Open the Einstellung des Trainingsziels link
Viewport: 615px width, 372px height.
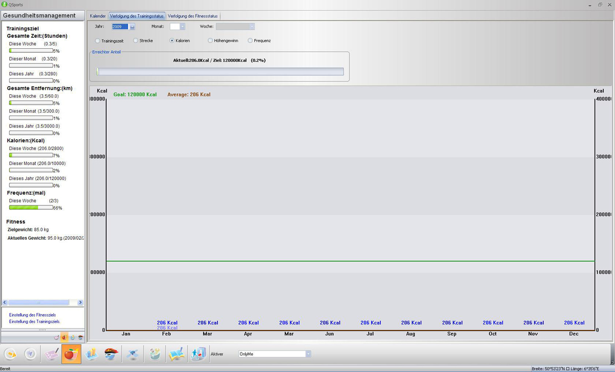[34, 321]
